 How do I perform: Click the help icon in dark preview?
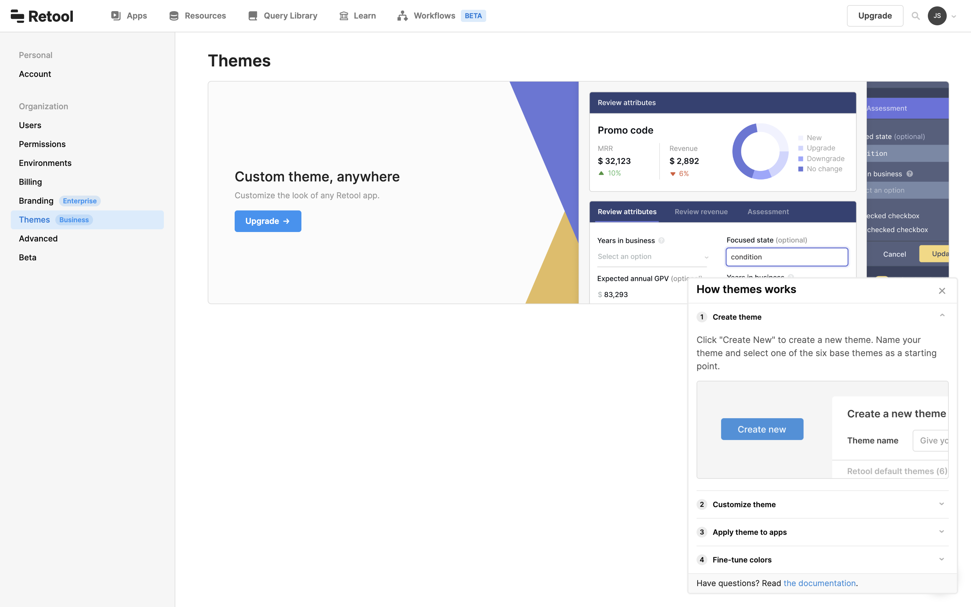coord(910,174)
